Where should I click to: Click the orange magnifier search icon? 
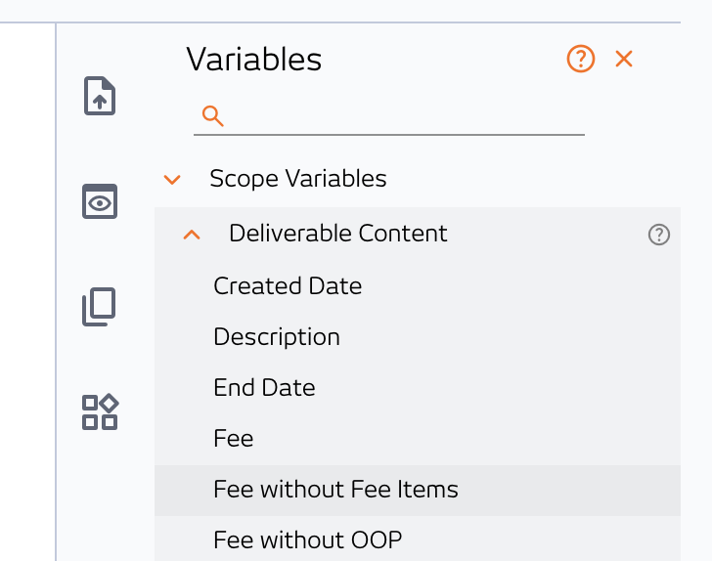(213, 115)
